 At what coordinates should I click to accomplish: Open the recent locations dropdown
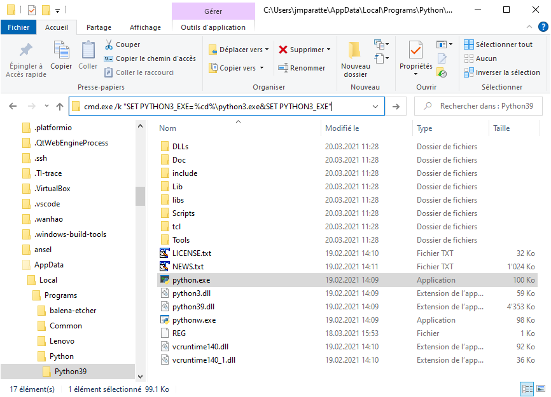46,106
